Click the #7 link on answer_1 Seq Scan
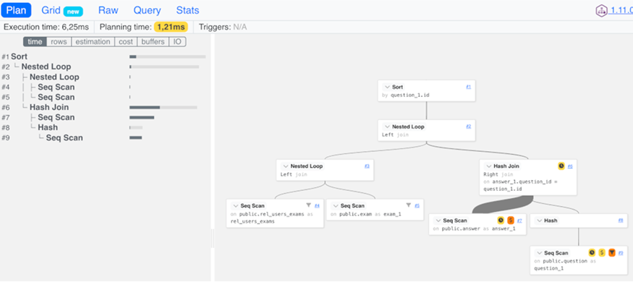 click(519, 221)
